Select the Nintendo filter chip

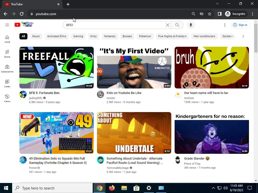[110, 36]
